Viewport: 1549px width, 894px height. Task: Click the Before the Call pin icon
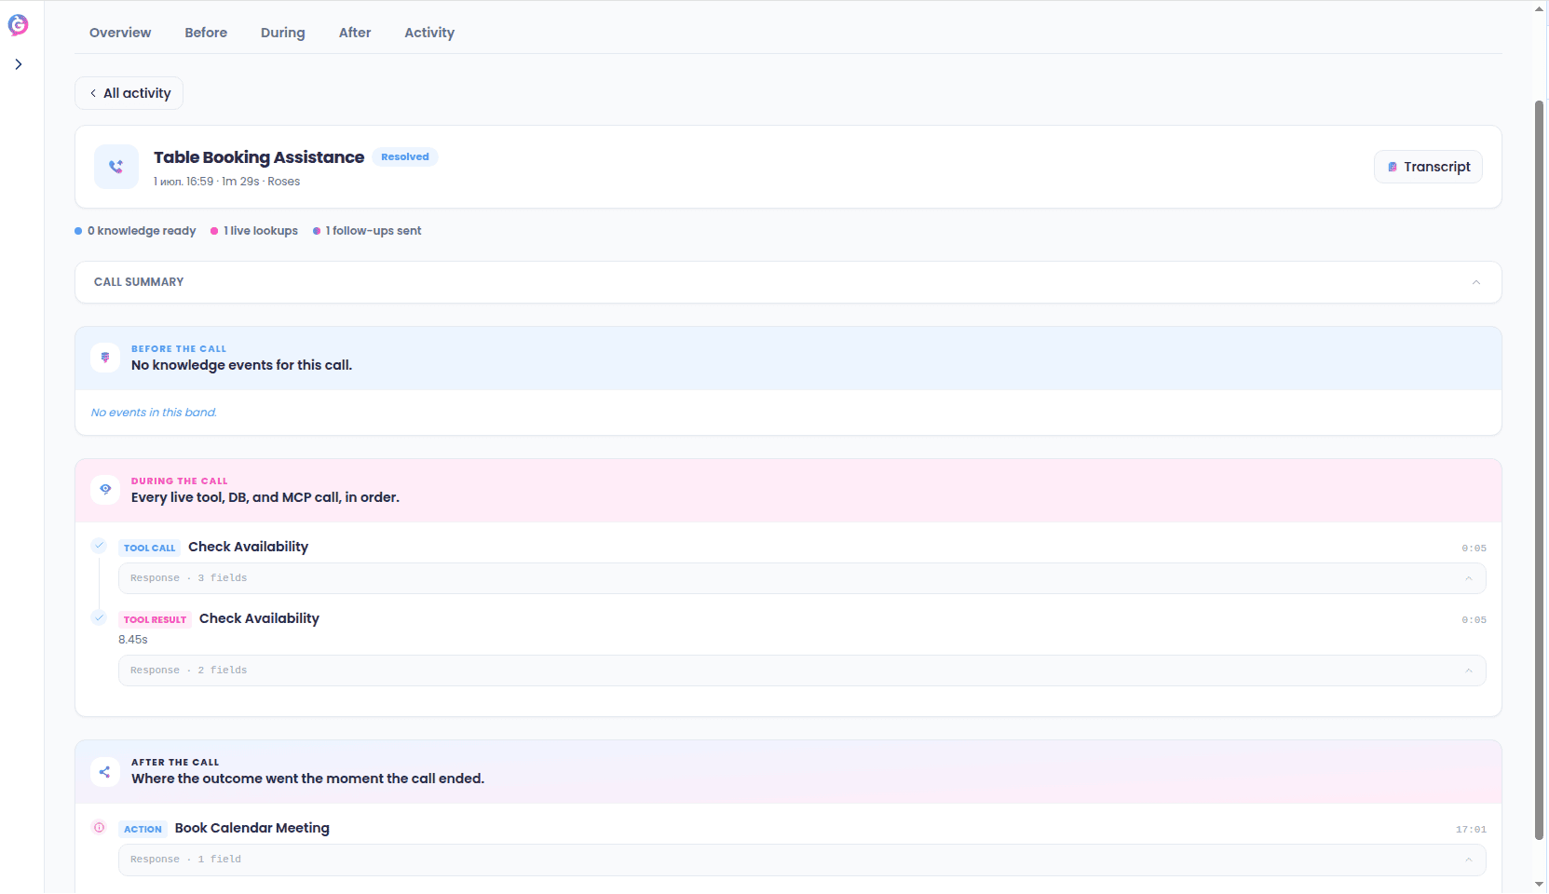tap(105, 358)
